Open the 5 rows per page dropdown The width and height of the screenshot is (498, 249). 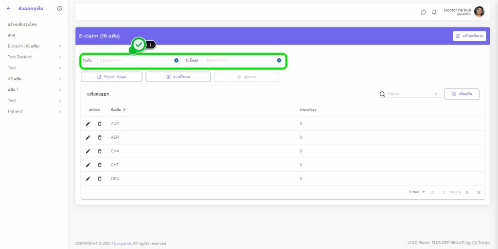(417, 192)
